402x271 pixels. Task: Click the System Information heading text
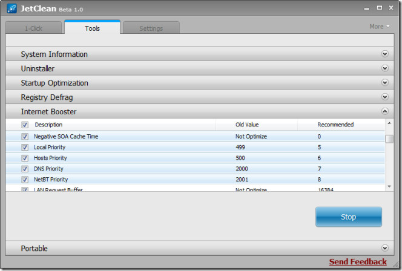point(54,54)
